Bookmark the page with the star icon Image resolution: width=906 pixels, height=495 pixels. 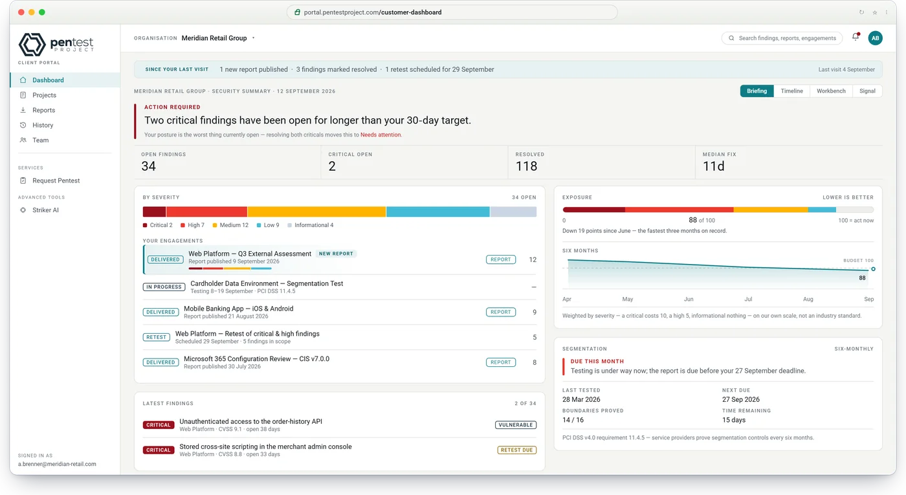pos(874,12)
